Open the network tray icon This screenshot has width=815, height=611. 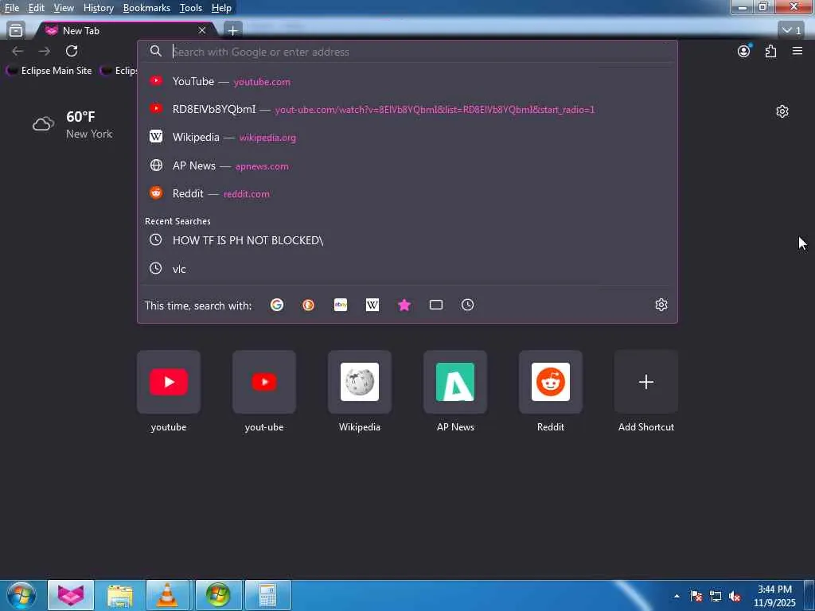pyautogui.click(x=716, y=597)
